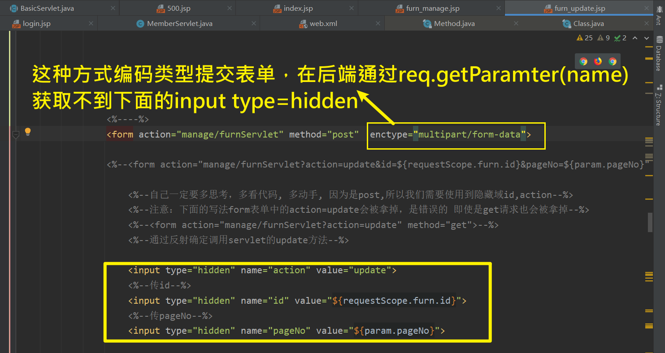Click the <%--传id--%> comment line
665x353 pixels.
coord(160,285)
